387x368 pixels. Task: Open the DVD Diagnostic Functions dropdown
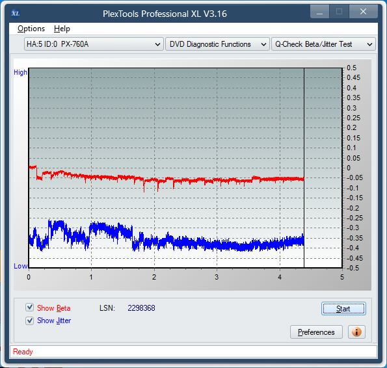217,44
